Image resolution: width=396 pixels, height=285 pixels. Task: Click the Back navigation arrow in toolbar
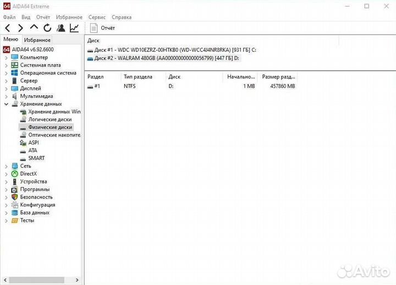(8, 28)
